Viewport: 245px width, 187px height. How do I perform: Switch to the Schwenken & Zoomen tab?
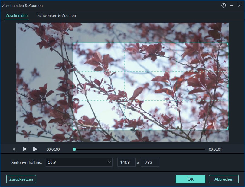pyautogui.click(x=57, y=15)
